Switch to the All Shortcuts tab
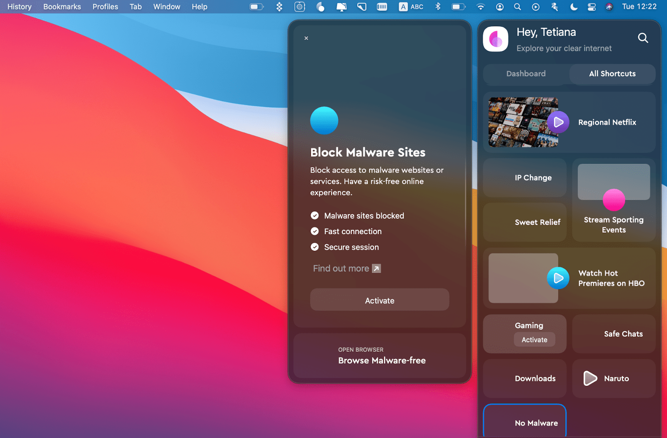 [x=612, y=74]
